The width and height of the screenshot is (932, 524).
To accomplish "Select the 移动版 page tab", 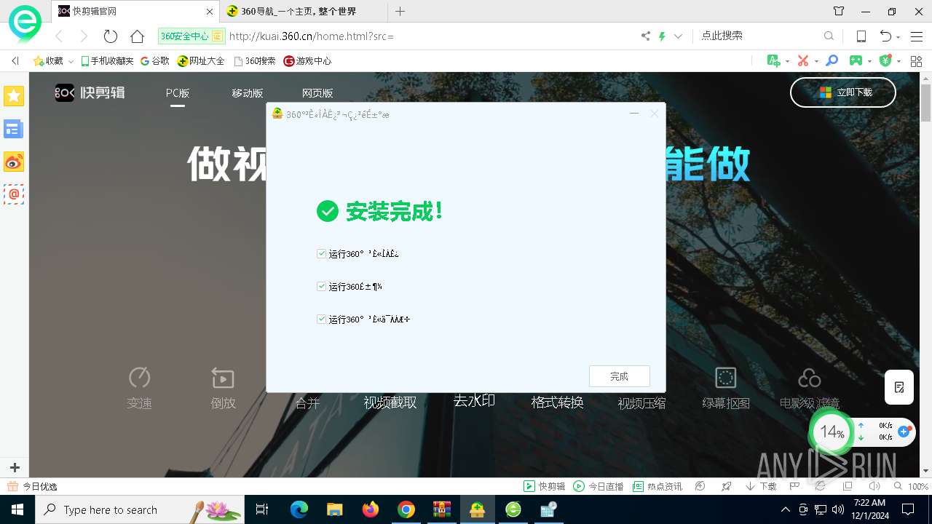I will [248, 93].
